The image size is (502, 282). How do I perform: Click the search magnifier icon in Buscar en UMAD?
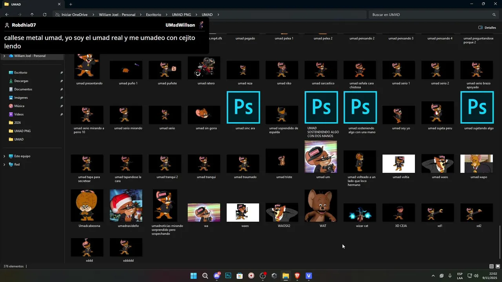494,14
